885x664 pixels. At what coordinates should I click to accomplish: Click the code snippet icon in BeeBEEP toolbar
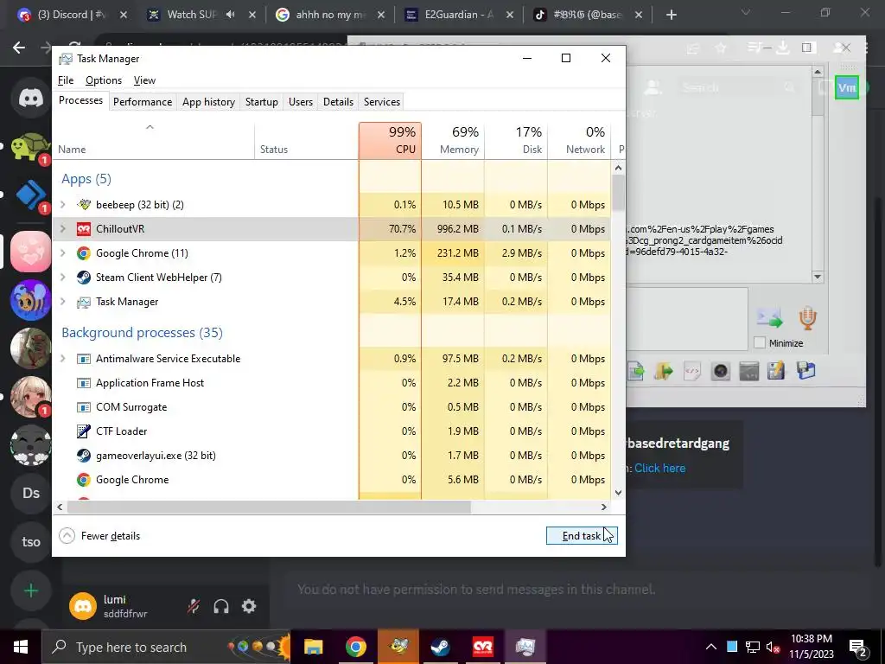coord(692,371)
